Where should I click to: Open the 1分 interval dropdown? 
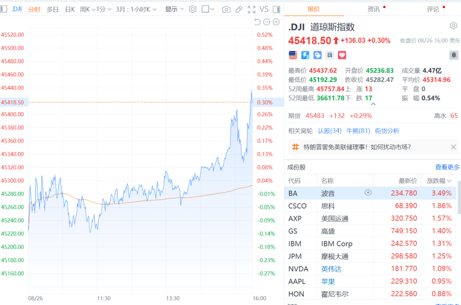104,9
